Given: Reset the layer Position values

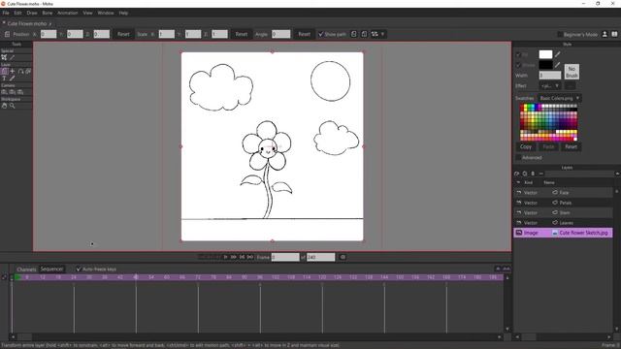Looking at the screenshot, I should pyautogui.click(x=123, y=34).
